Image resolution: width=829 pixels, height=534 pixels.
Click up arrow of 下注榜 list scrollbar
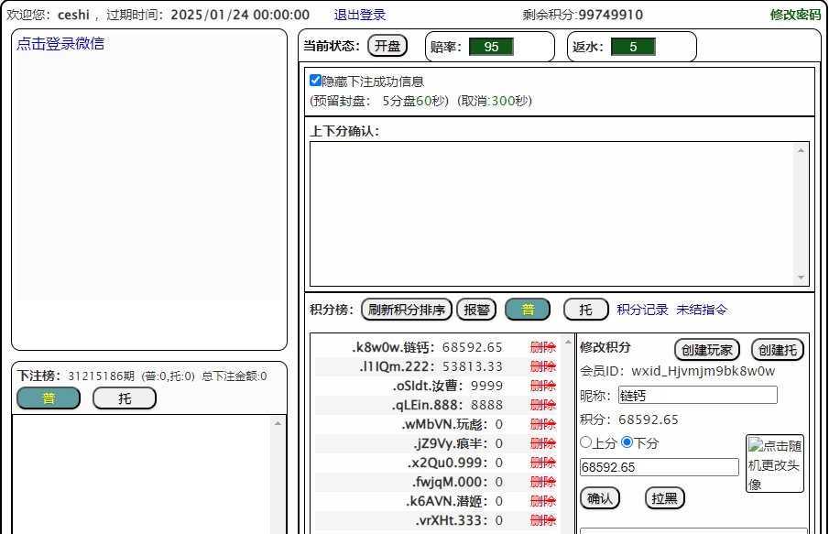[278, 423]
